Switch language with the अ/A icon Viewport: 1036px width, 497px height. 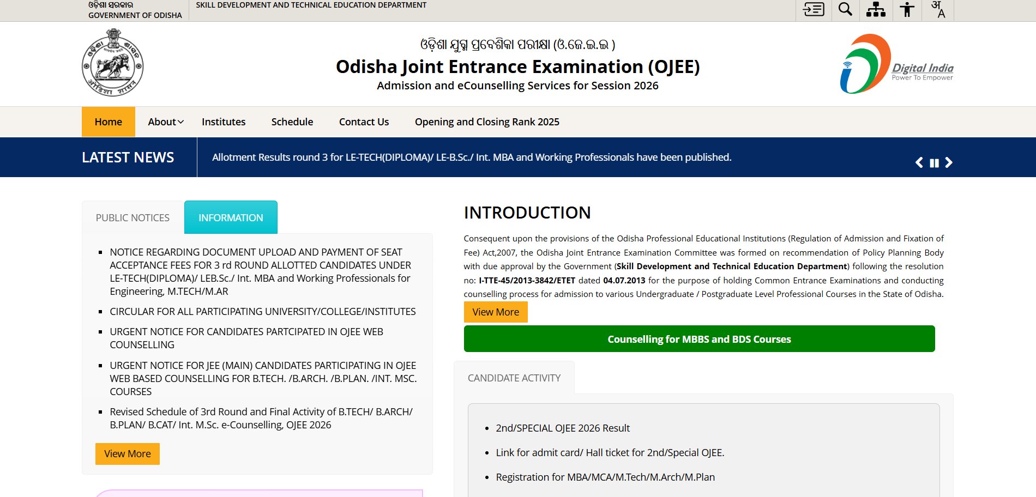coord(938,9)
